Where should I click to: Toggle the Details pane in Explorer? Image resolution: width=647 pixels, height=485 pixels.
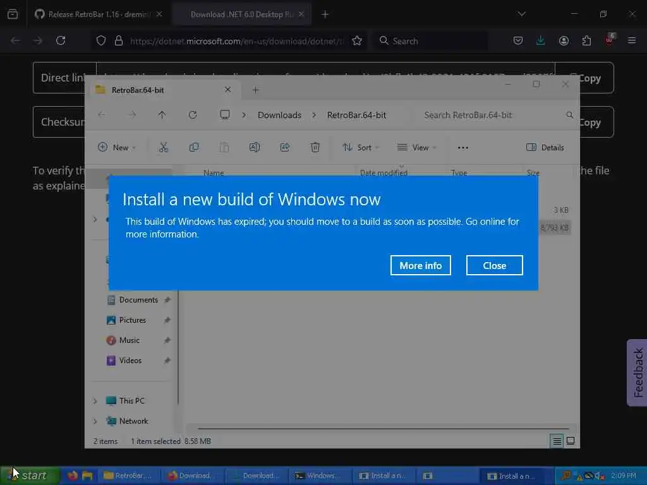545,147
